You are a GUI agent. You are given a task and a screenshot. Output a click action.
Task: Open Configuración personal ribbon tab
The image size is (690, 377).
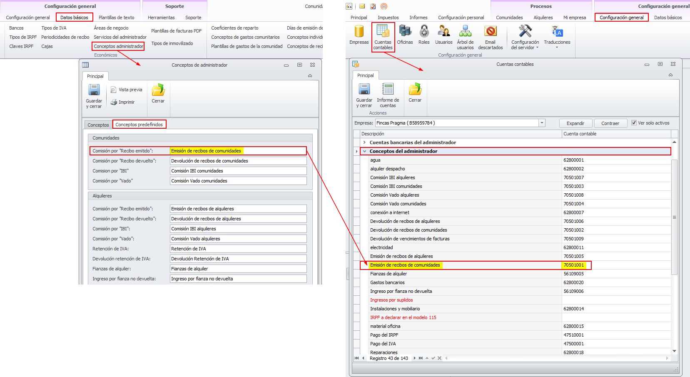tap(461, 17)
